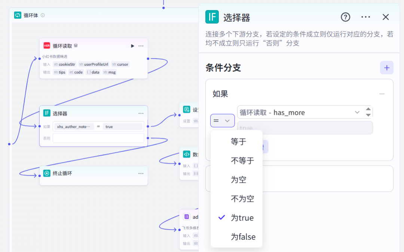Click the up arrow of priority stepper
This screenshot has height=252, width=404.
click(x=368, y=109)
